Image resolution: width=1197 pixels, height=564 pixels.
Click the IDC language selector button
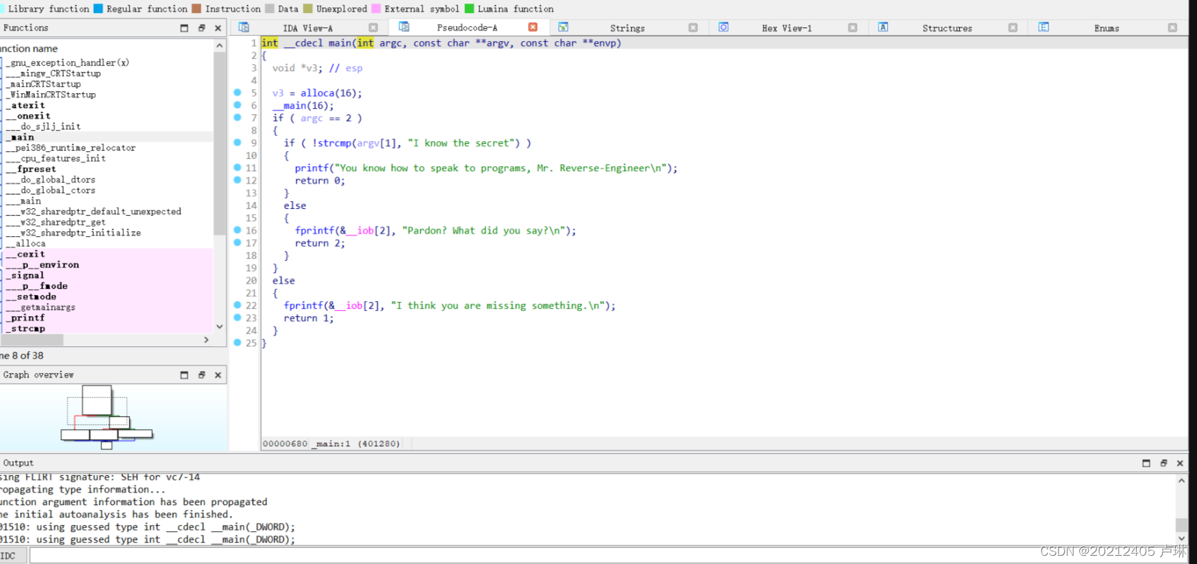pyautogui.click(x=13, y=556)
